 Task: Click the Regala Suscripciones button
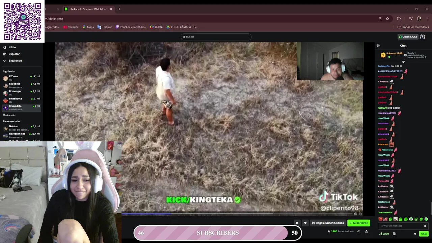coord(328,223)
